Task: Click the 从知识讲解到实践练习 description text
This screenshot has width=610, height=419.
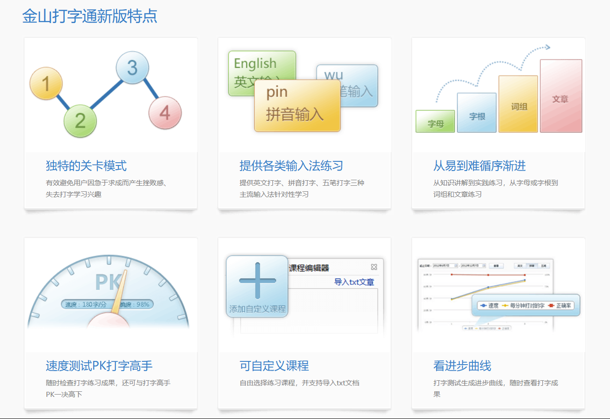Action: pos(496,189)
